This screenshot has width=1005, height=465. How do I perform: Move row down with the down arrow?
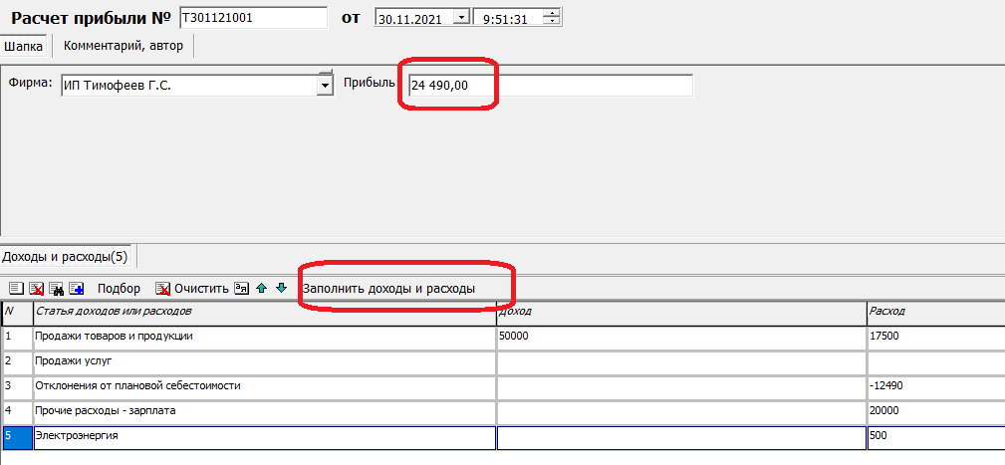(x=281, y=289)
